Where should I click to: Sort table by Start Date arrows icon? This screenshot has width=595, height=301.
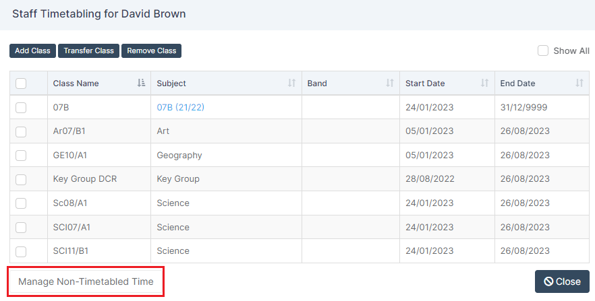484,83
